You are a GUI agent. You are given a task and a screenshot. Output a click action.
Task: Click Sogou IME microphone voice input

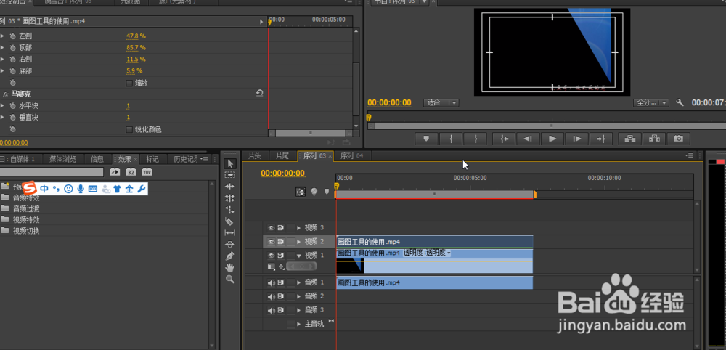pyautogui.click(x=81, y=188)
